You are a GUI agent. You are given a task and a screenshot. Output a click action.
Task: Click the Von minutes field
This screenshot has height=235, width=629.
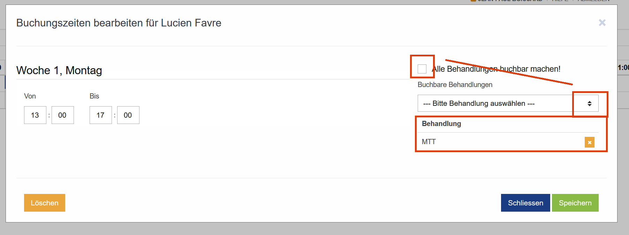(x=62, y=115)
